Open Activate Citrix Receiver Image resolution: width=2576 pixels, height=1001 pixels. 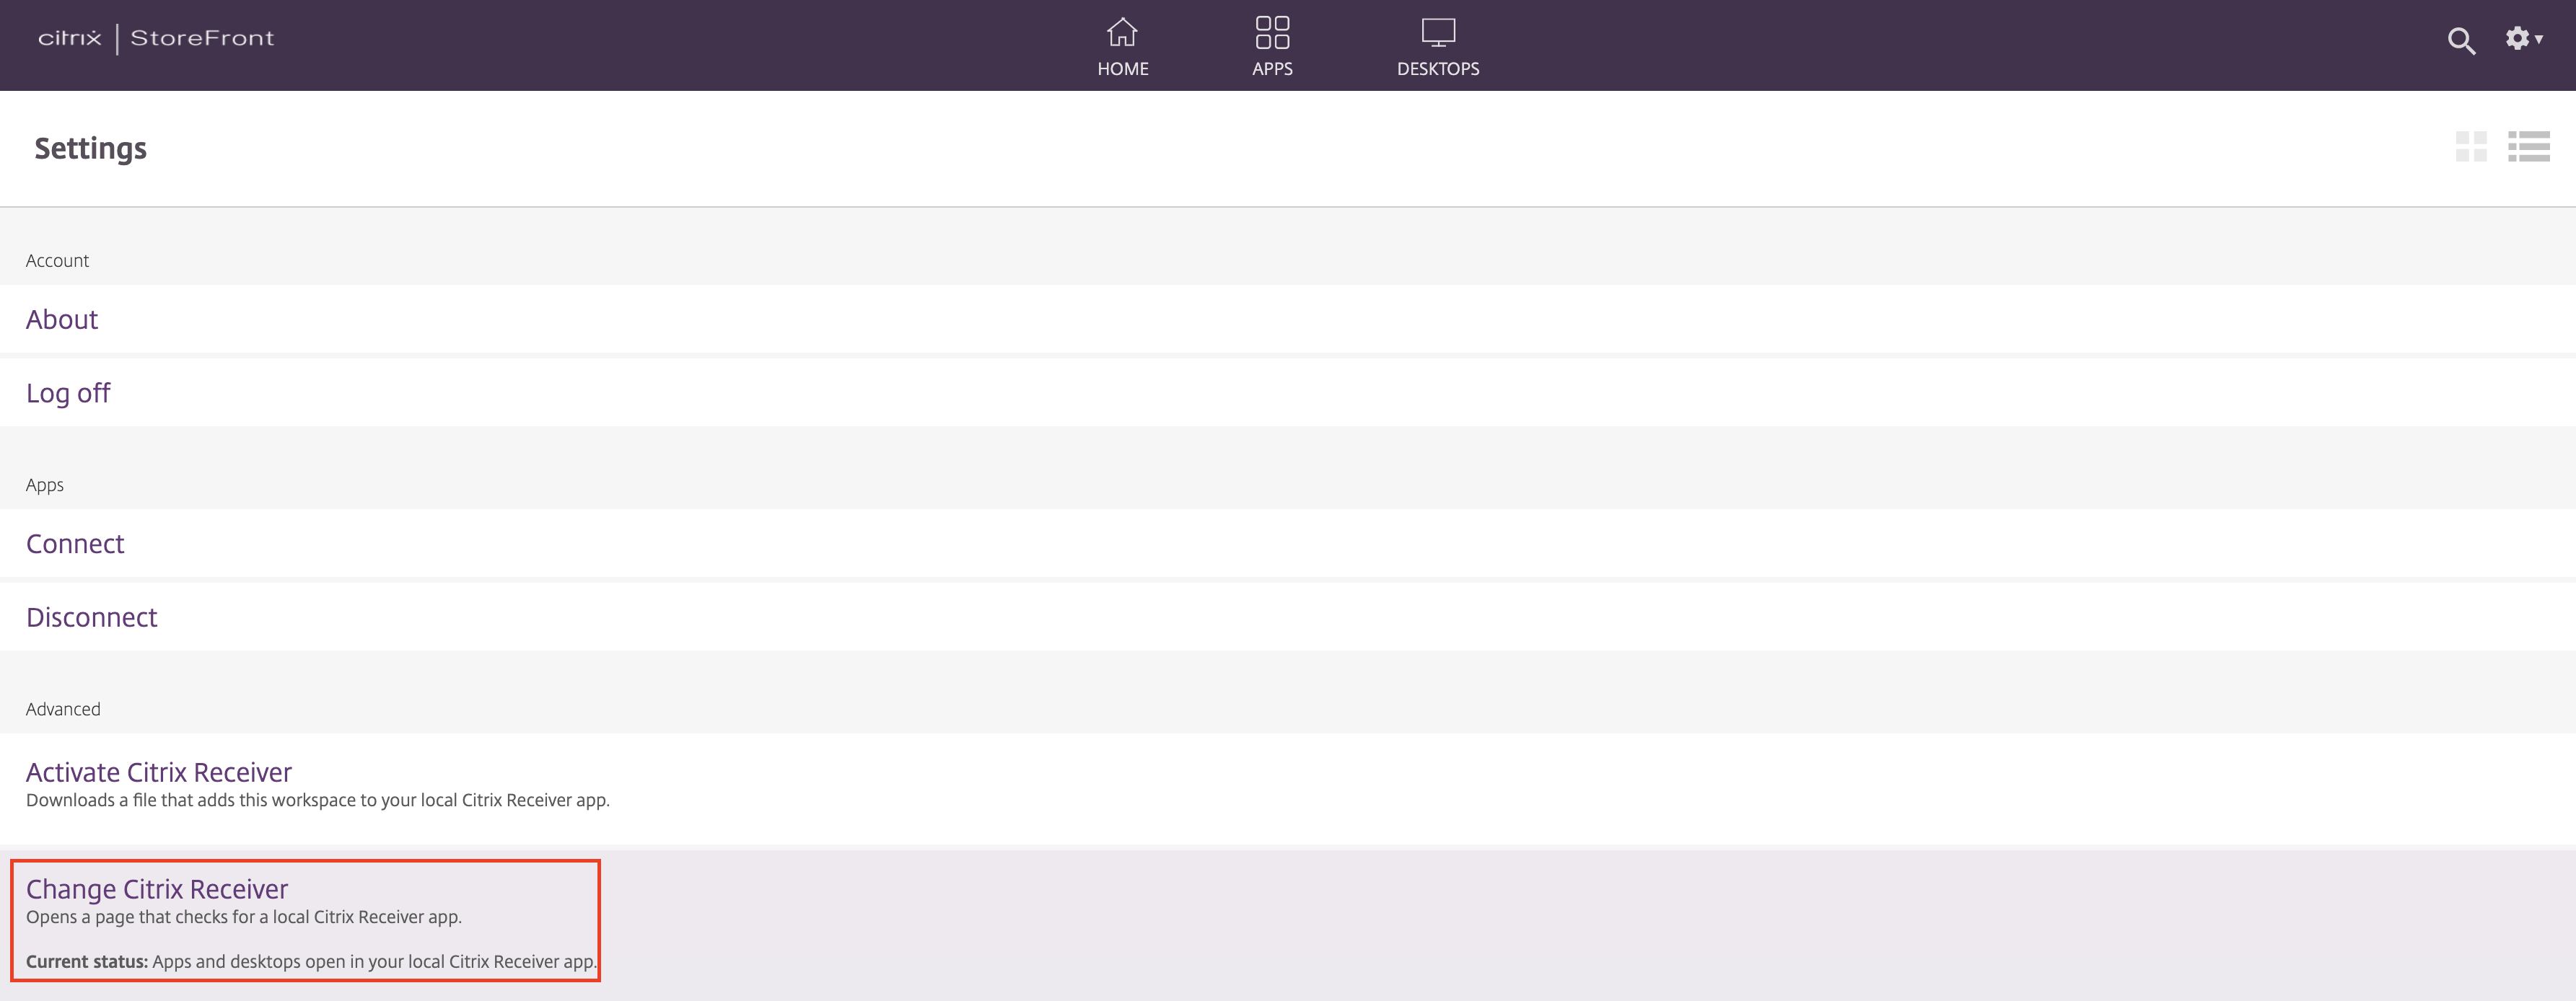pos(159,772)
